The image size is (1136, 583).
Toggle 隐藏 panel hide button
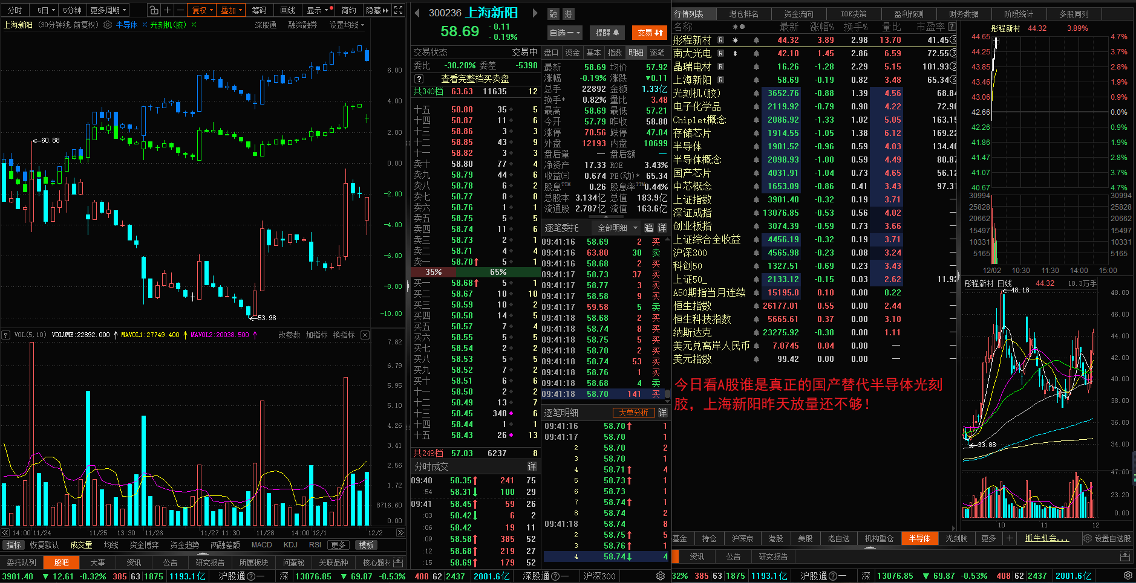pyautogui.click(x=377, y=10)
